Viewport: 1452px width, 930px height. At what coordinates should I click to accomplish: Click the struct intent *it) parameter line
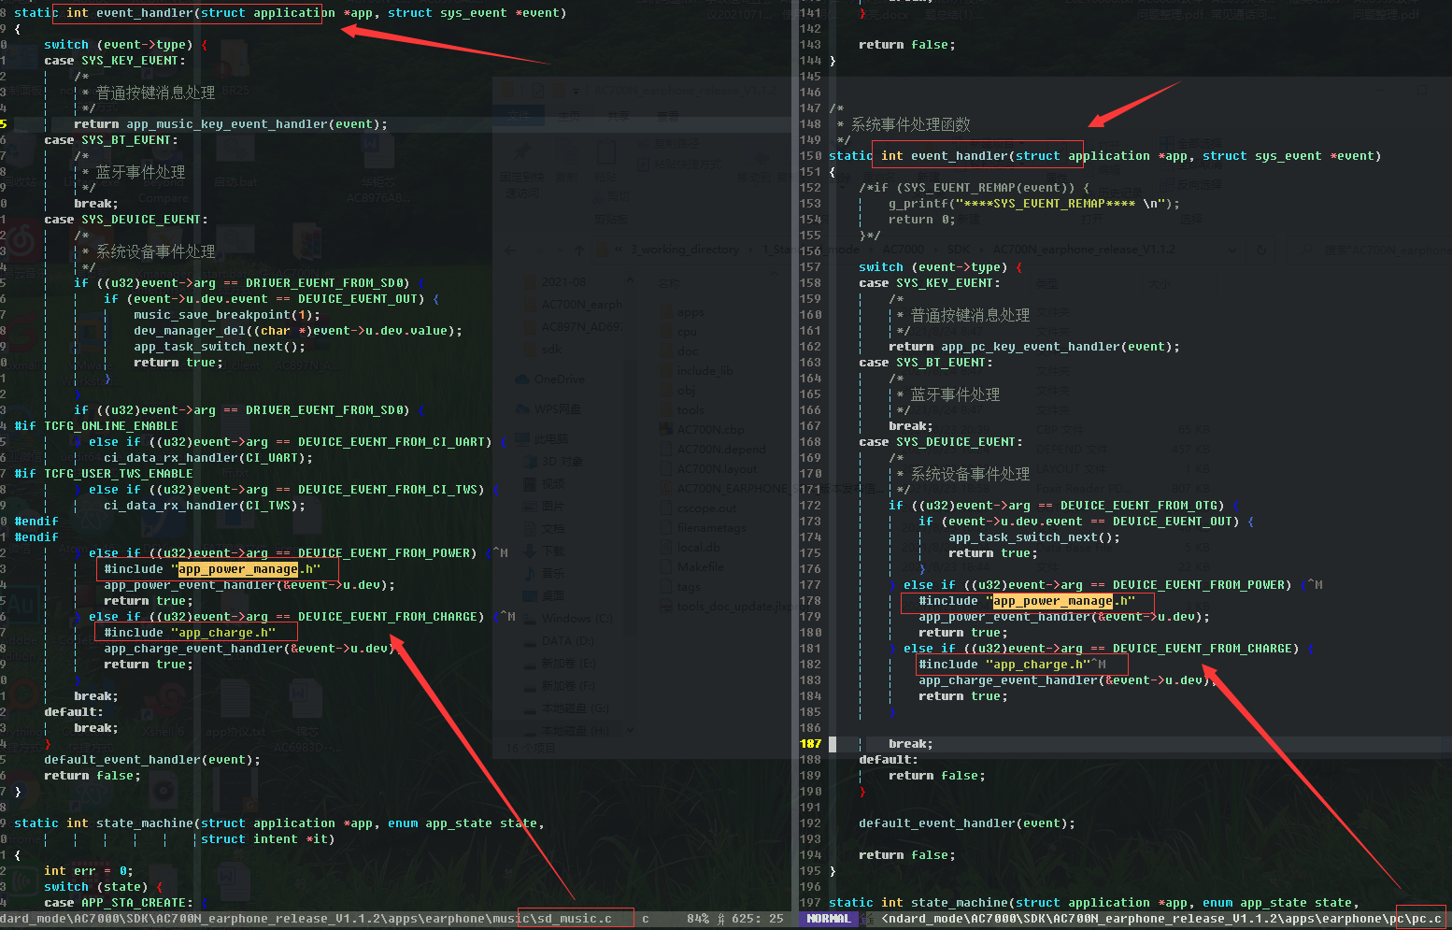tap(268, 839)
